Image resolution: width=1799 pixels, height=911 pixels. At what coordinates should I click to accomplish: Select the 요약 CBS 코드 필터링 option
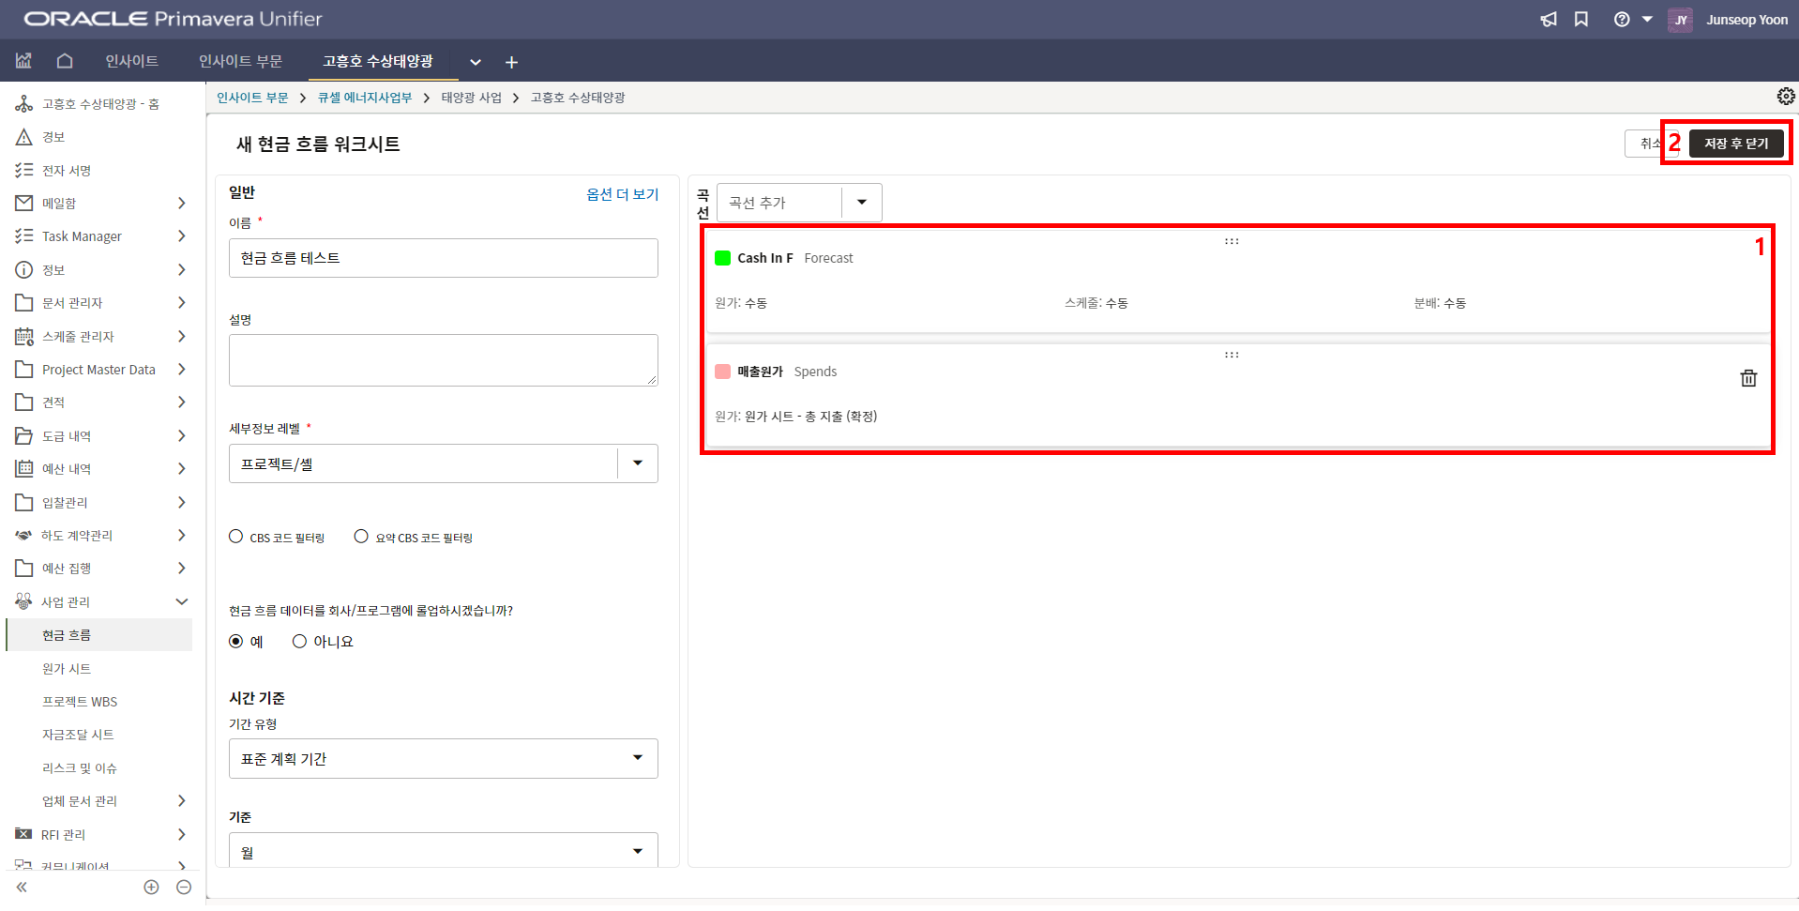[x=361, y=537]
